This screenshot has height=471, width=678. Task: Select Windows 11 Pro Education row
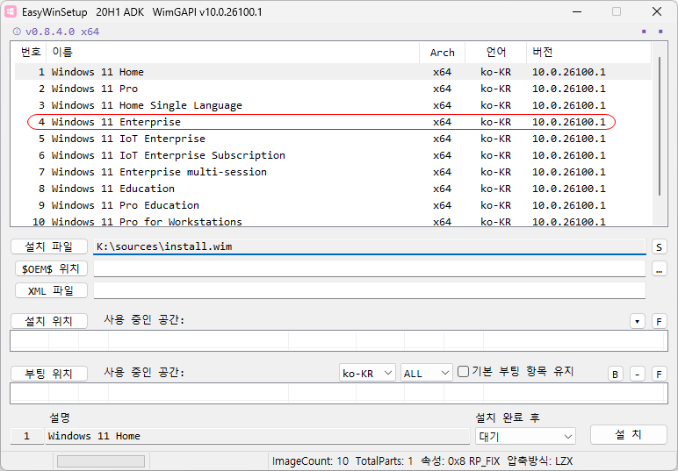(333, 205)
